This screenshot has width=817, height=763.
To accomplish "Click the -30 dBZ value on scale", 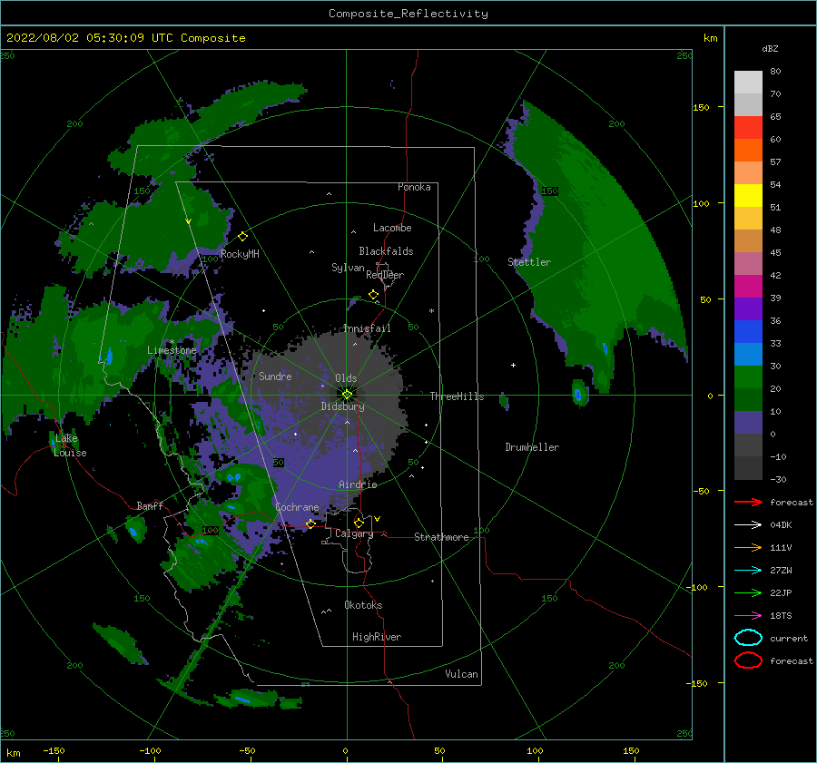I will [x=779, y=479].
